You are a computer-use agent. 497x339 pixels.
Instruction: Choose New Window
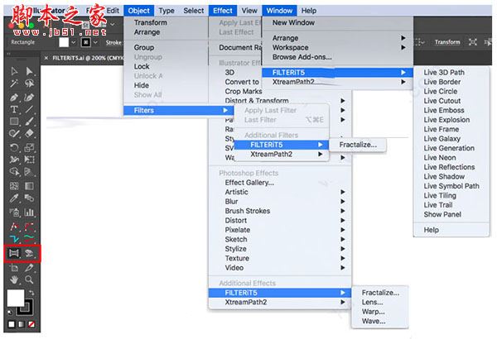338,23
